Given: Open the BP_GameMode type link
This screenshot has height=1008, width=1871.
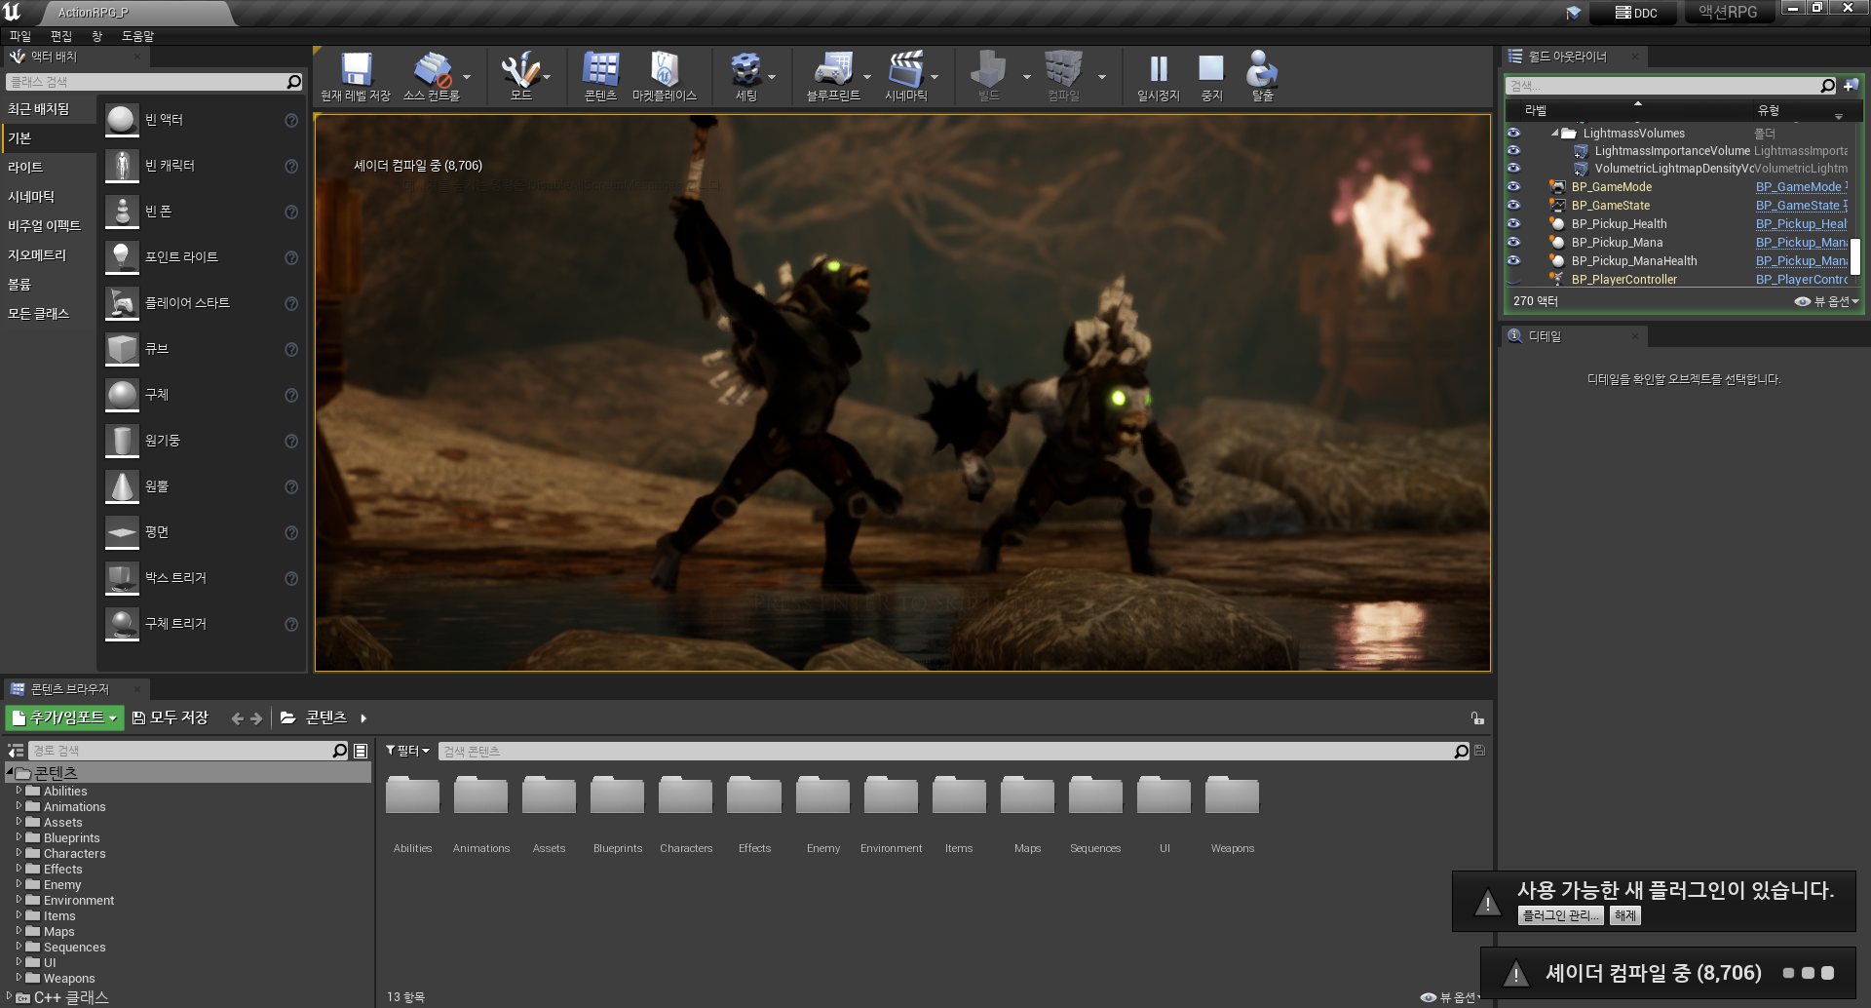Looking at the screenshot, I should pyautogui.click(x=1801, y=186).
